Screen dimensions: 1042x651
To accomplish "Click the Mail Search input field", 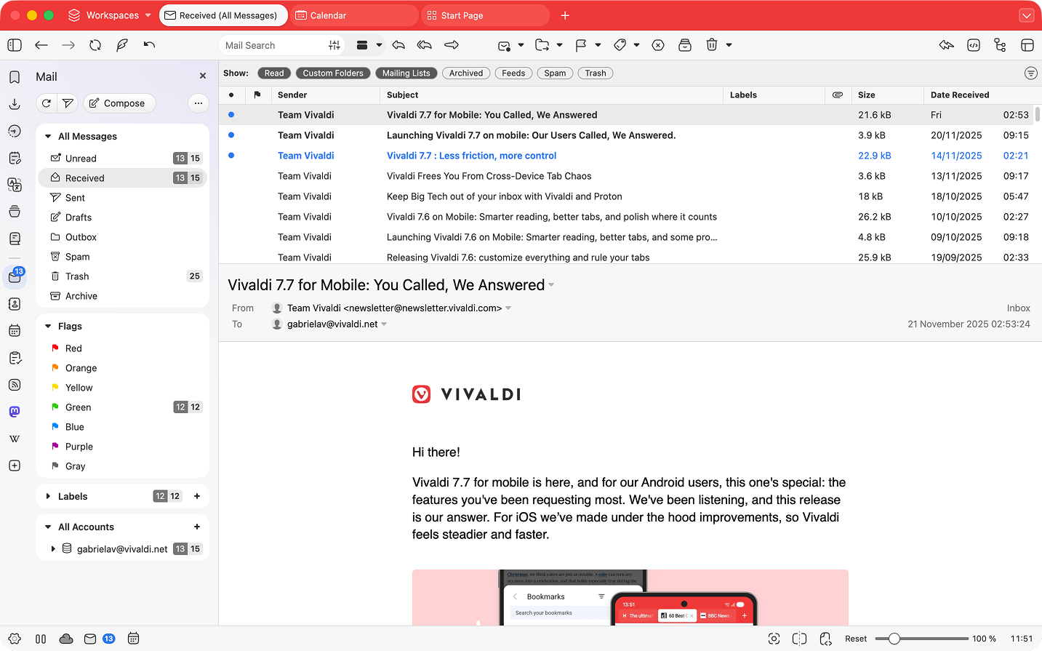I will [273, 45].
